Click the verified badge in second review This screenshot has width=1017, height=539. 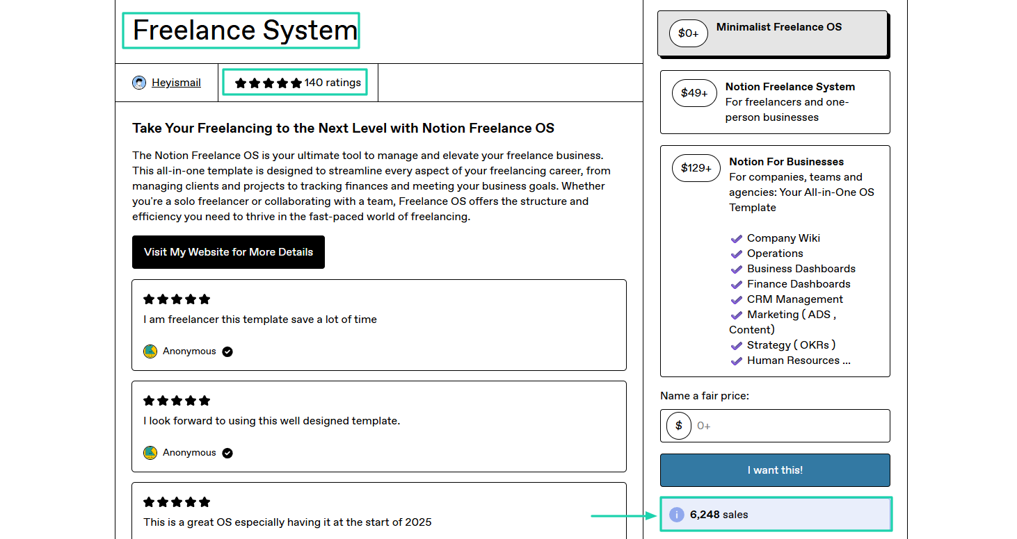(227, 453)
